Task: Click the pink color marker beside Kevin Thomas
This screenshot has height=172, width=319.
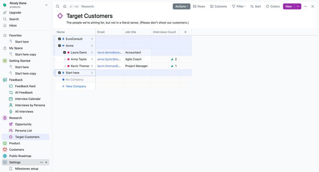Action: pos(68,66)
